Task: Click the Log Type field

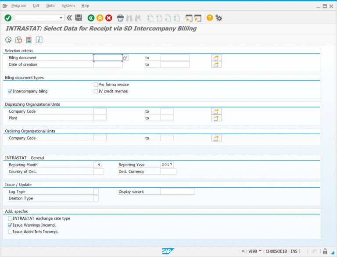Action: 96,192
